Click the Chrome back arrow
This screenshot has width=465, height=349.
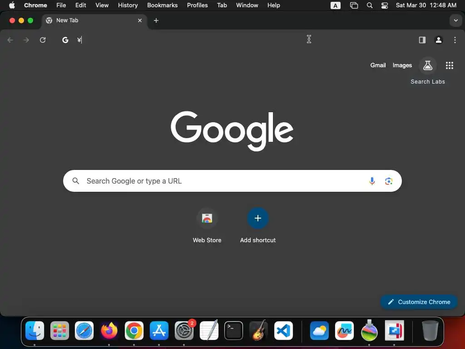pyautogui.click(x=10, y=40)
